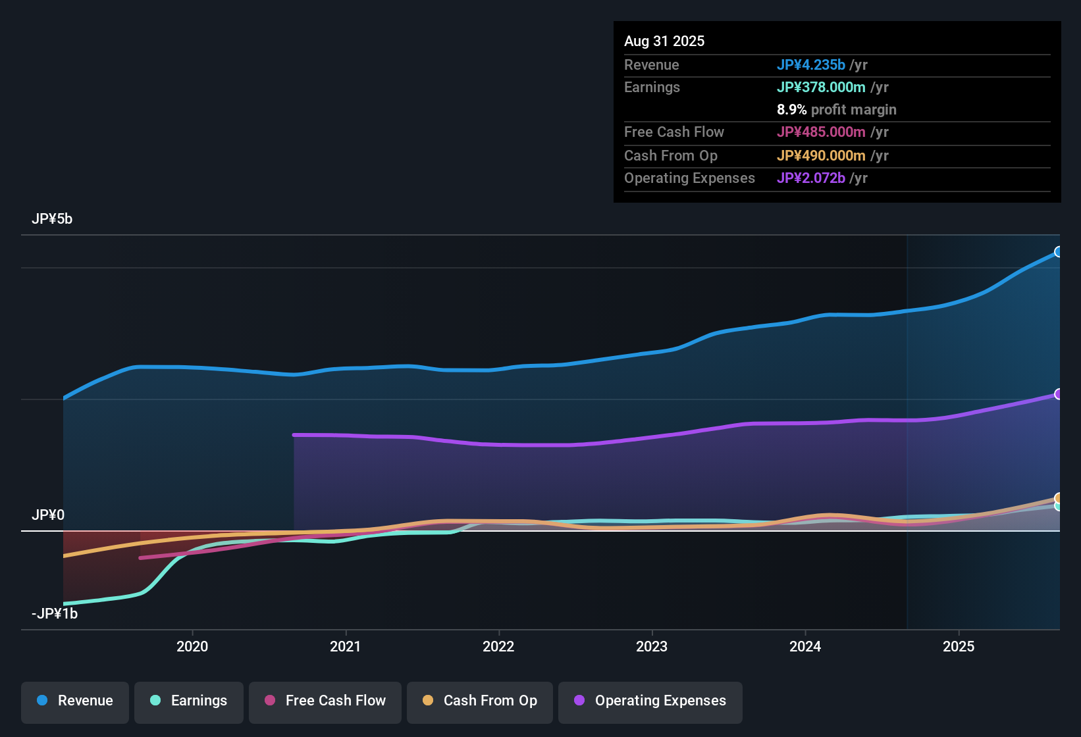Select the 2025 axis label
This screenshot has height=737, width=1081.
tap(959, 647)
